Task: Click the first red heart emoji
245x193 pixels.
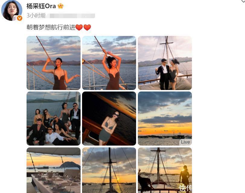Action: (79, 27)
